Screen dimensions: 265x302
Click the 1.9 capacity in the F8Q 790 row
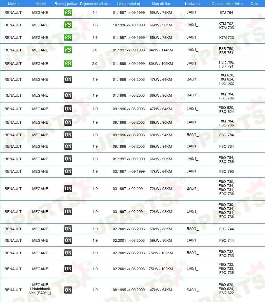coord(95,171)
